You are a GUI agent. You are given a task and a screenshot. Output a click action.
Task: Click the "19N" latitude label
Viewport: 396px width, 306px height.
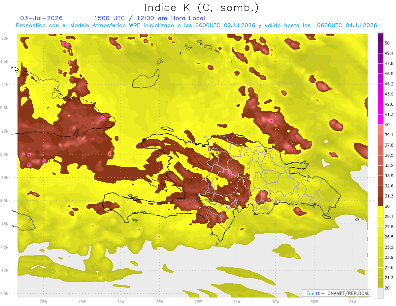[6, 178]
